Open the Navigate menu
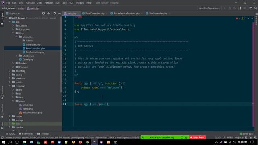Image resolution: width=258 pixels, height=145 pixels. [x=30, y=3]
